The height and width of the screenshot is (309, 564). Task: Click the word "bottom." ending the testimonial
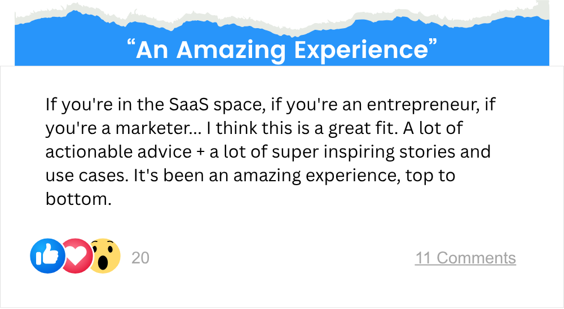(x=77, y=199)
